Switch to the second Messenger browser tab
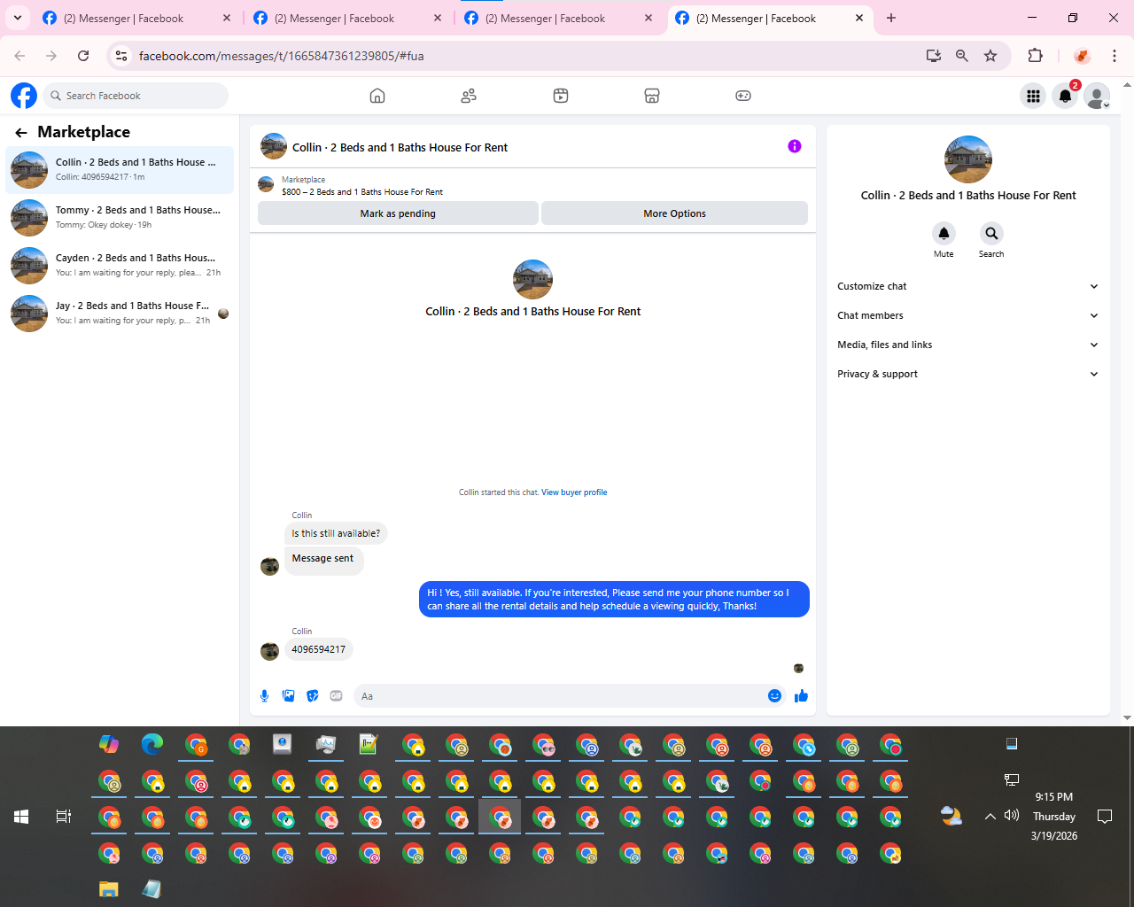 pyautogui.click(x=347, y=18)
